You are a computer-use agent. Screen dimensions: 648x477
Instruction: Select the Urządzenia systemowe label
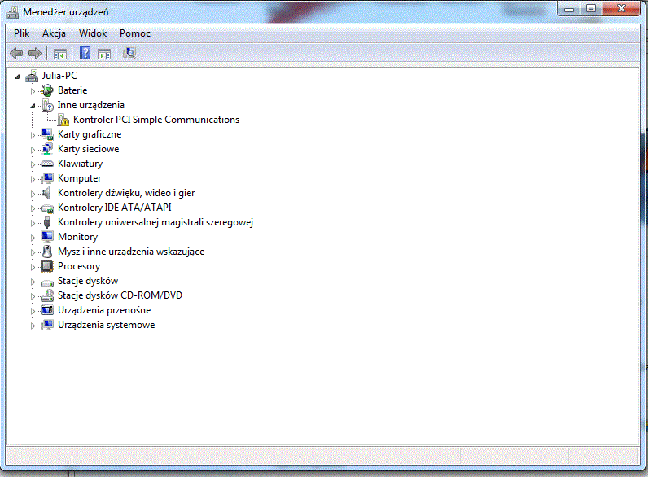[x=106, y=325]
